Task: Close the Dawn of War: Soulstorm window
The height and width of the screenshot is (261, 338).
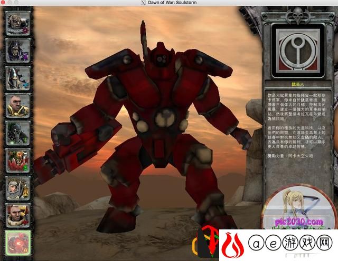Action: [x=3, y=2]
